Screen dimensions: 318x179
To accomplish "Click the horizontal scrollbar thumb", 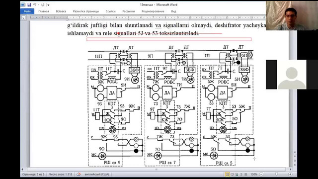I will pyautogui.click(x=157, y=169).
